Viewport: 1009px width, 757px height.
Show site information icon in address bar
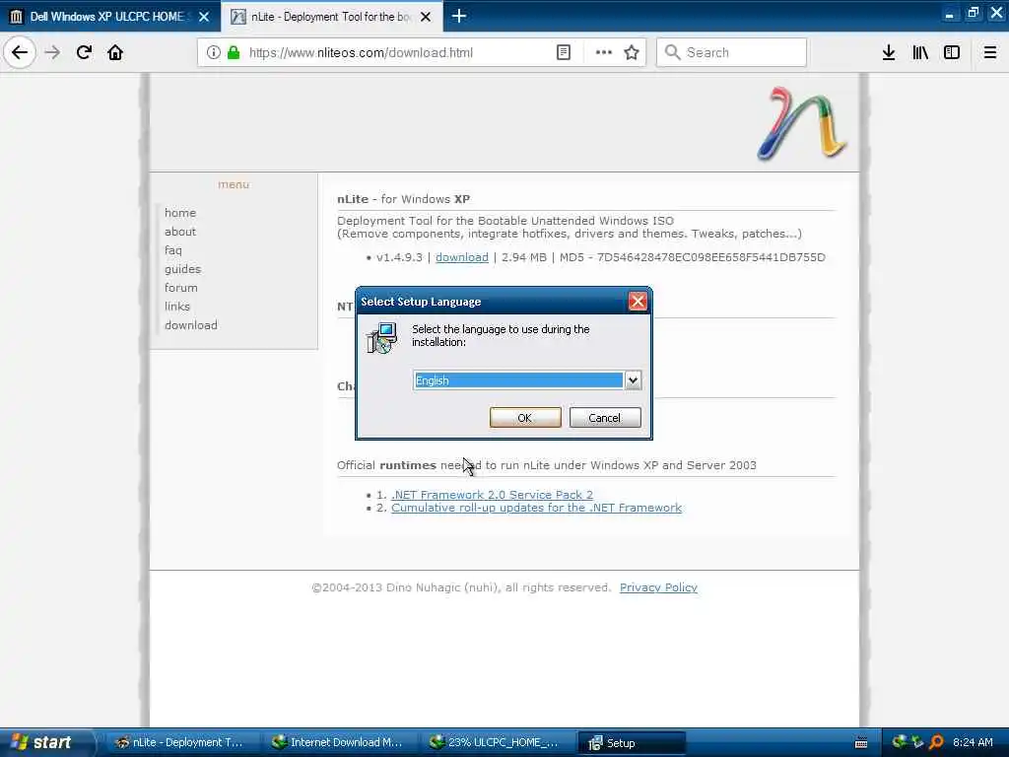[213, 52]
